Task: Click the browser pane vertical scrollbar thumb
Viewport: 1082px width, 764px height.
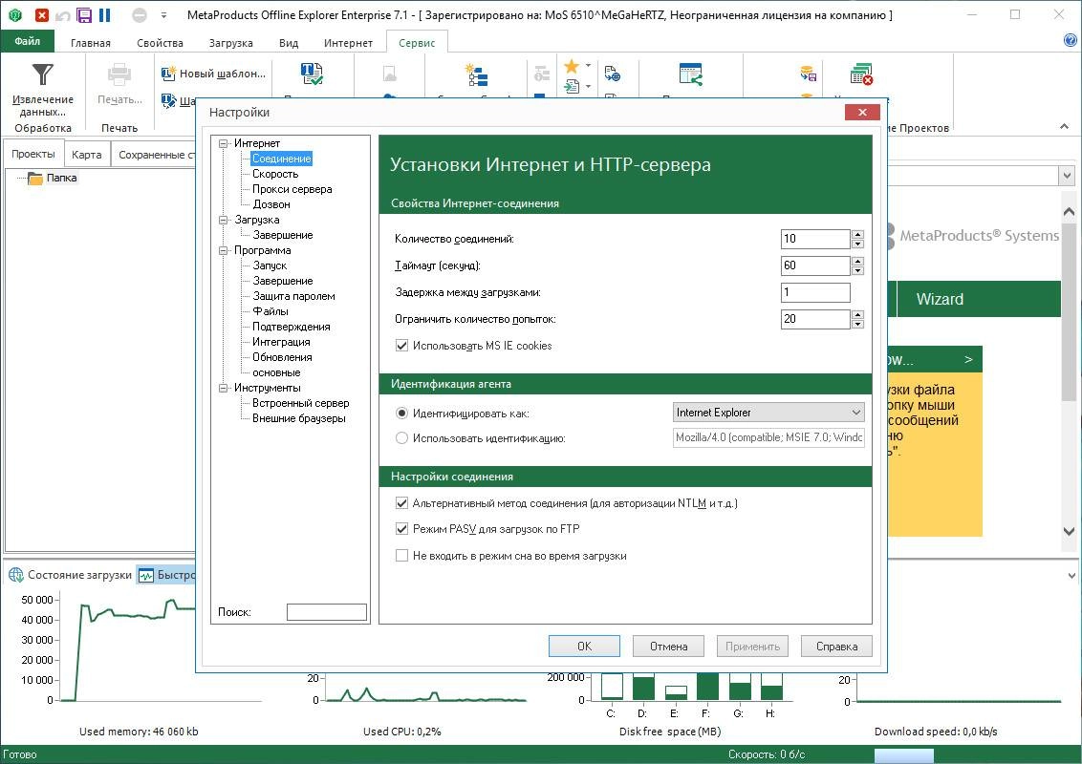Action: pos(1069,310)
